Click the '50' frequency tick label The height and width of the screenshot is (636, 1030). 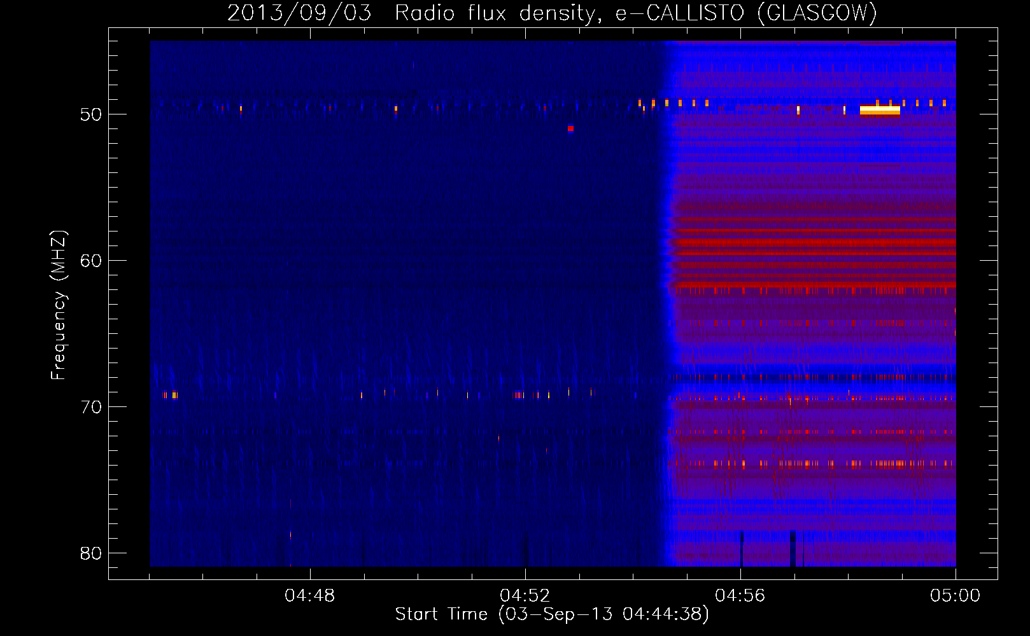91,114
